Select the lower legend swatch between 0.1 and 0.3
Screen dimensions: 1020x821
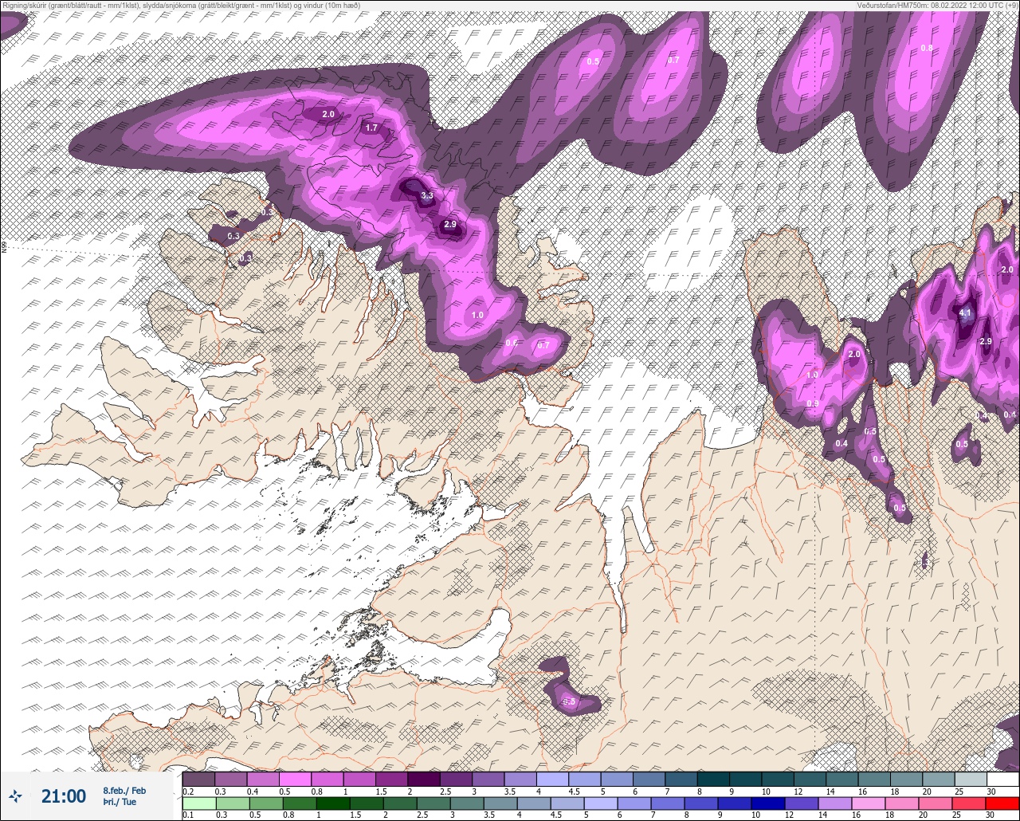198,803
